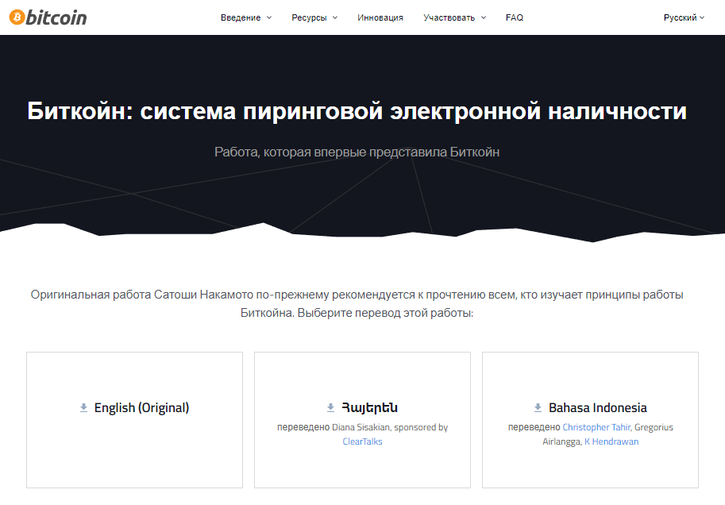Click the Bitcoin logo in the header

(x=48, y=17)
